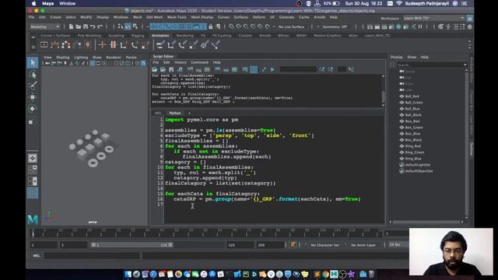Open the vertical Outliner side tab

pos(471,149)
